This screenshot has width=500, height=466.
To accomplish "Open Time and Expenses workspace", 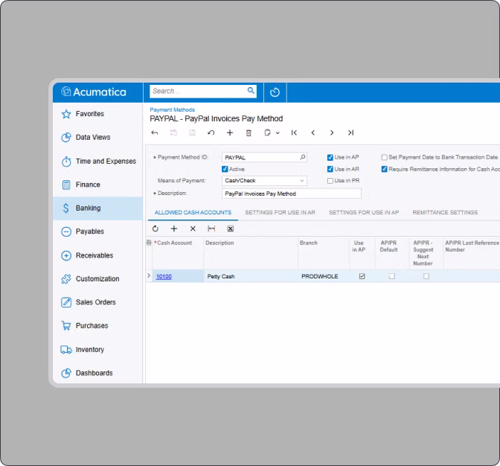I will pyautogui.click(x=97, y=162).
